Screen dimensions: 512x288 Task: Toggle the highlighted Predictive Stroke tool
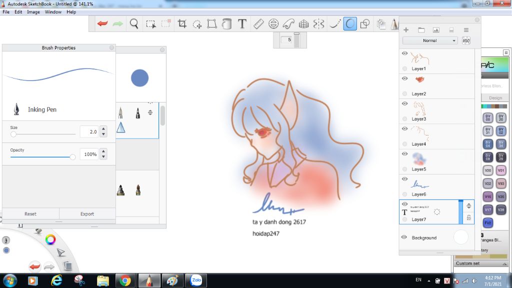tap(349, 23)
